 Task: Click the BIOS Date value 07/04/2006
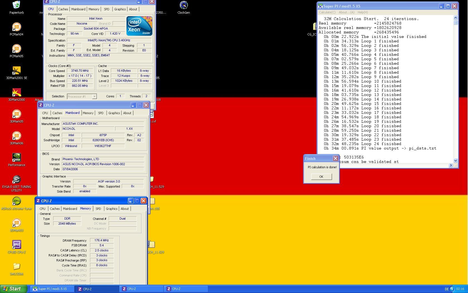point(103,169)
